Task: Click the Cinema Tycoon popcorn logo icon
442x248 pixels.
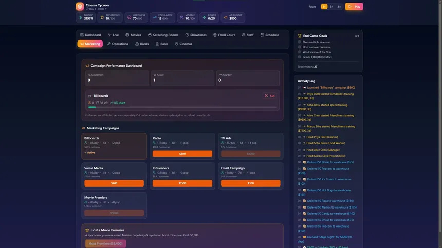Action: click(x=80, y=7)
